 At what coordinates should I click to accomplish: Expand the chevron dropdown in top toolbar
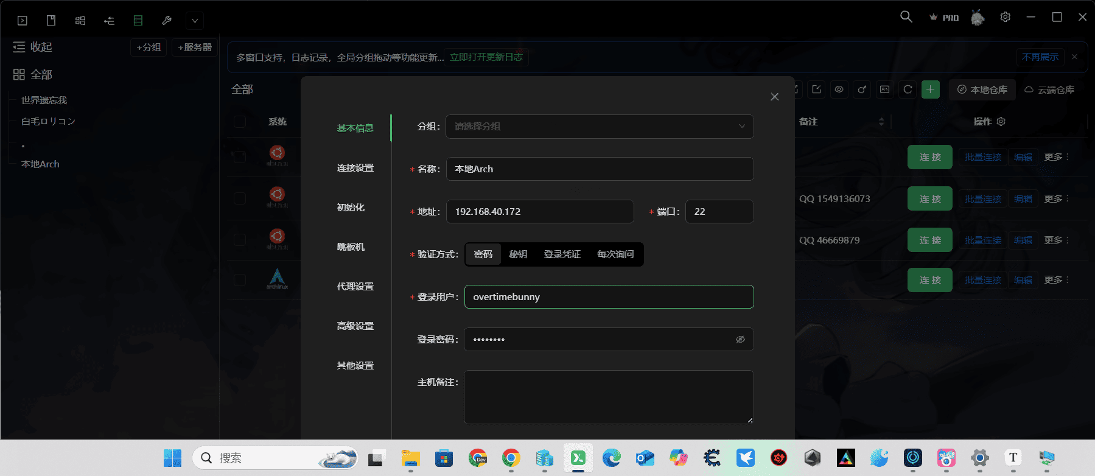pyautogui.click(x=195, y=21)
